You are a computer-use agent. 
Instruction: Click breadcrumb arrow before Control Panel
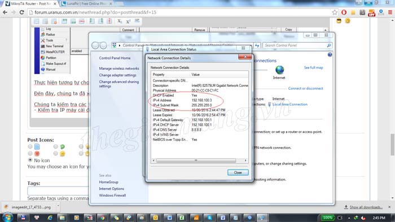(120, 46)
